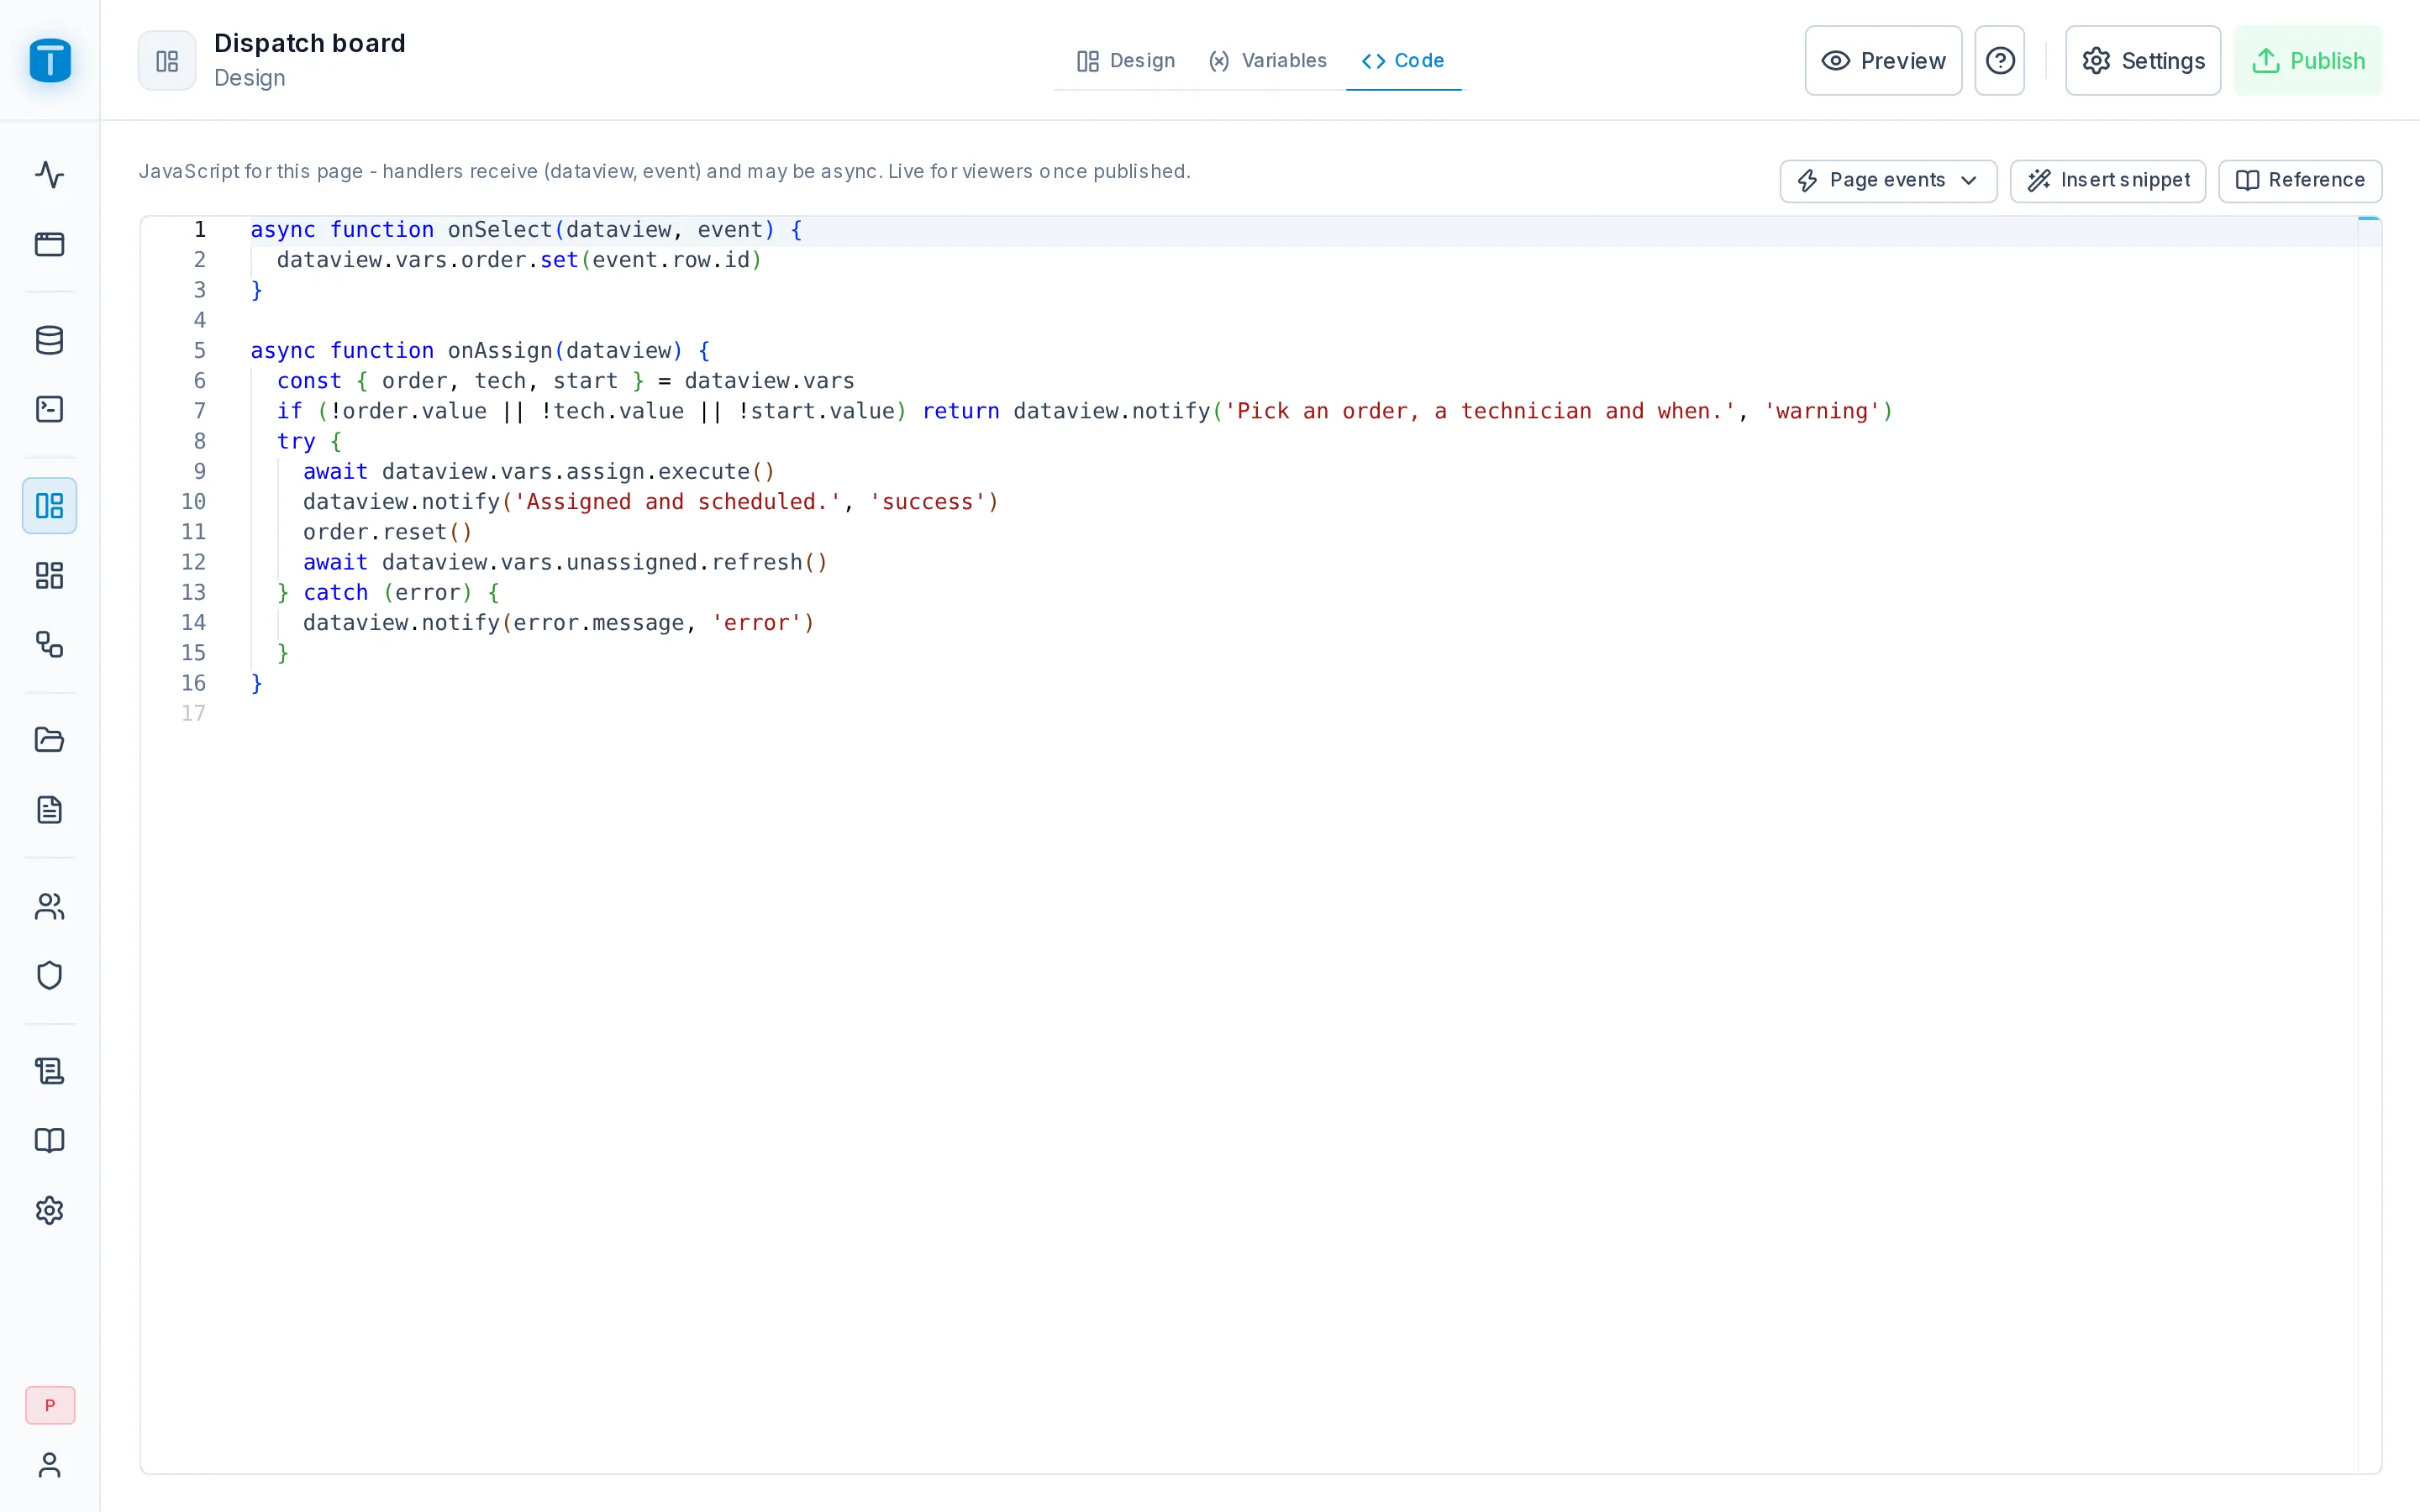
Task: Click 'onAssign' function name in line 5
Action: point(500,351)
